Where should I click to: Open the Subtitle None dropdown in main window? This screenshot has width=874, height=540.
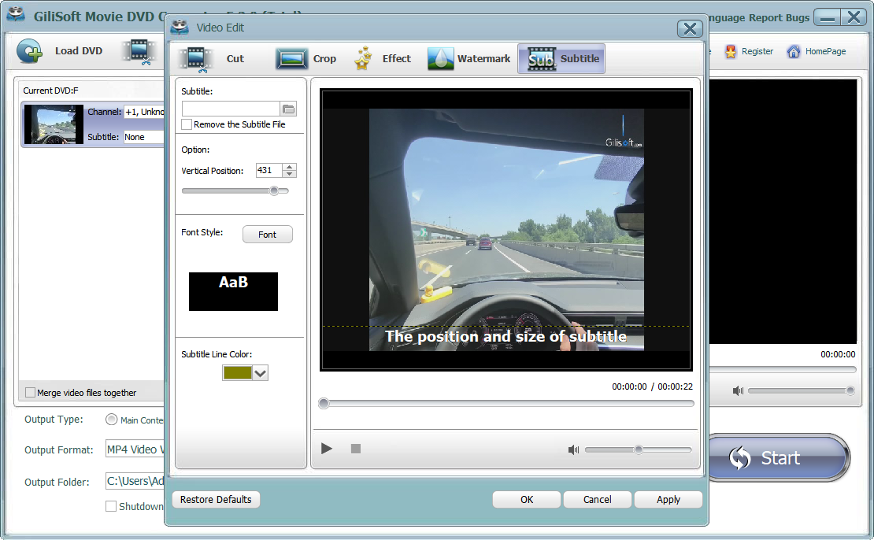point(144,136)
